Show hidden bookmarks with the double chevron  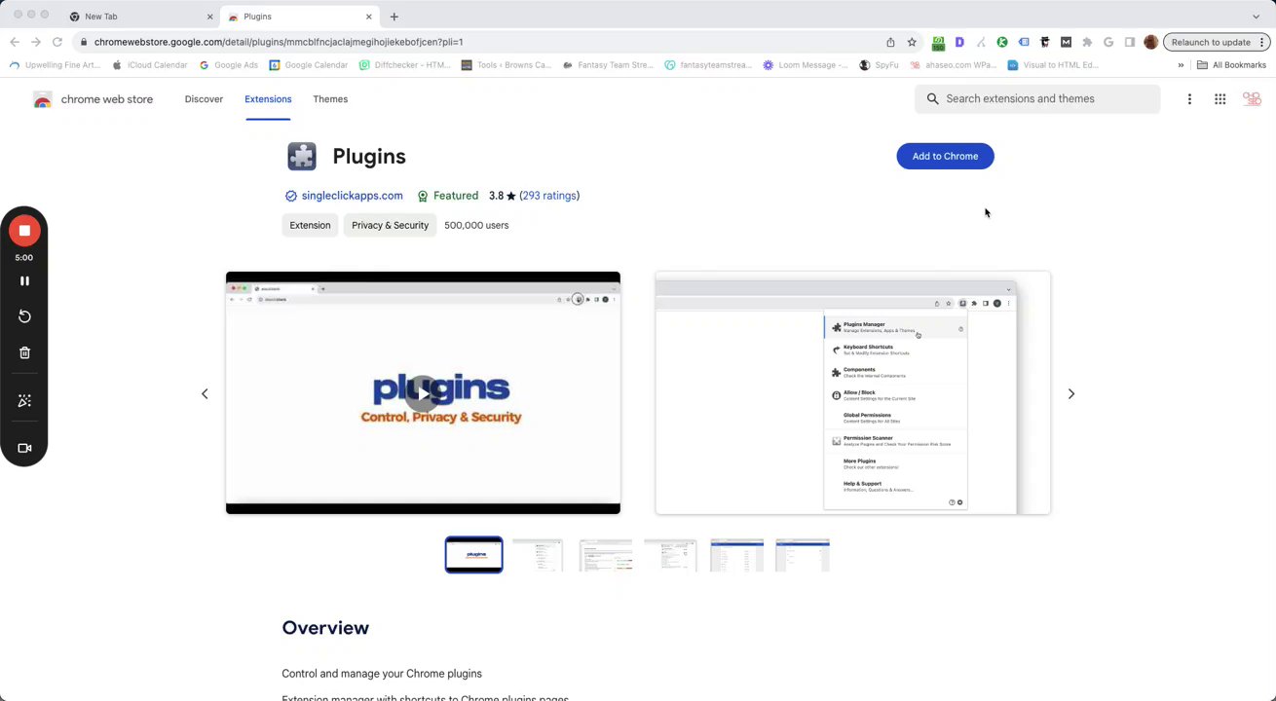click(1181, 65)
